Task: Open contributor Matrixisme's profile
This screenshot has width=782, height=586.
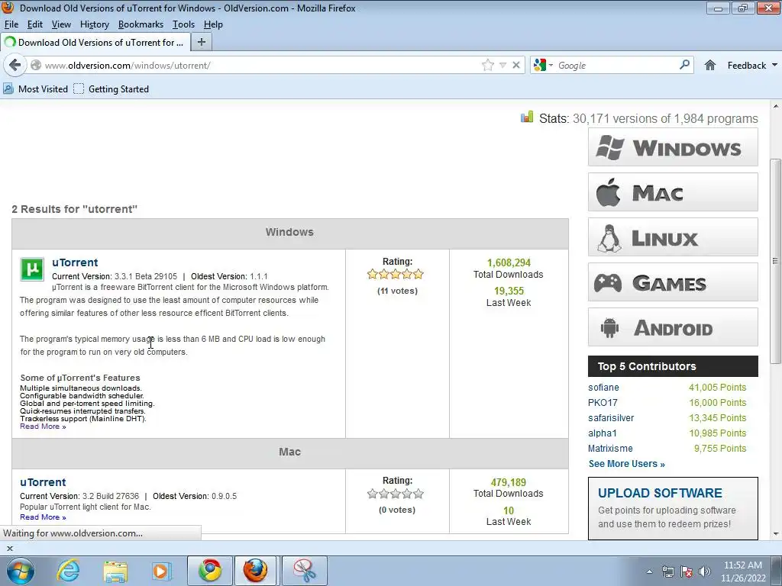Action: coord(610,449)
